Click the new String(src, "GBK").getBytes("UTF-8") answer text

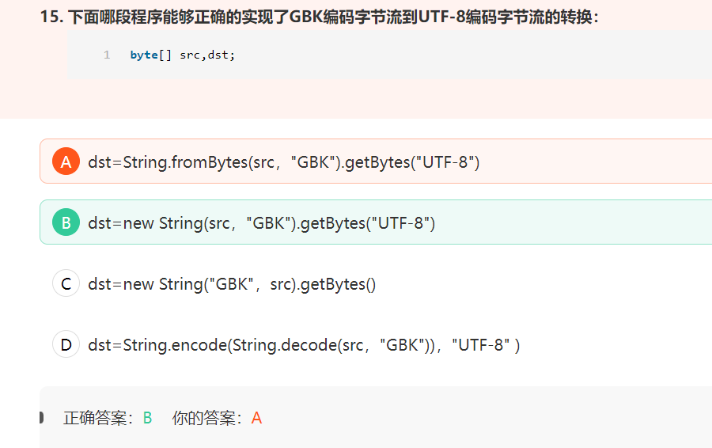[x=262, y=223]
